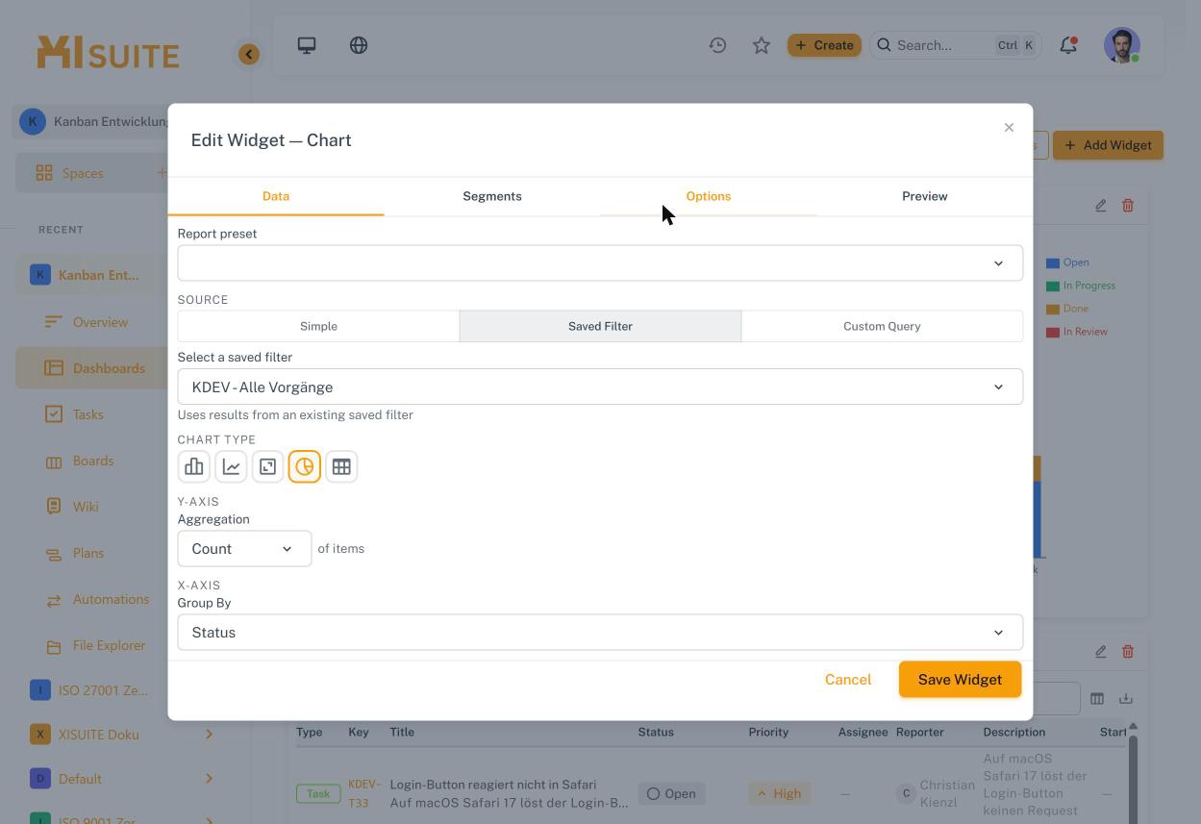Screen dimensions: 1201x824
Task: Select the bar chart type icon
Action: click(194, 466)
